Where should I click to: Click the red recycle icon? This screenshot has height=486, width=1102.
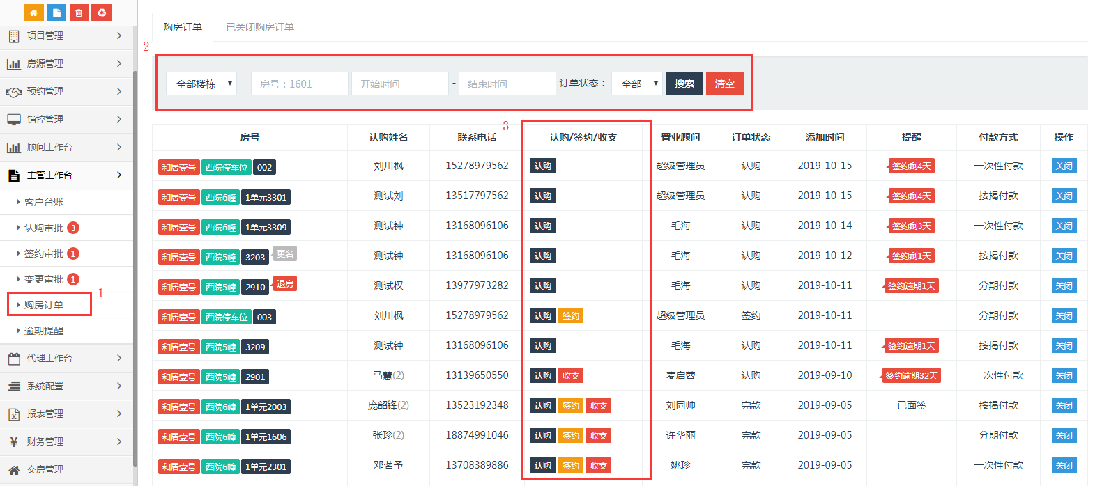pos(102,13)
